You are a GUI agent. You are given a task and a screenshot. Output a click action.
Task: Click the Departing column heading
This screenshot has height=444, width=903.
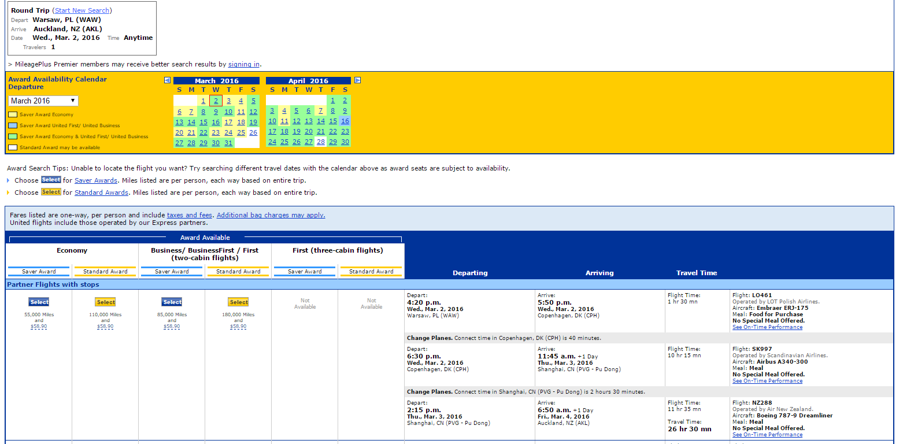[470, 273]
